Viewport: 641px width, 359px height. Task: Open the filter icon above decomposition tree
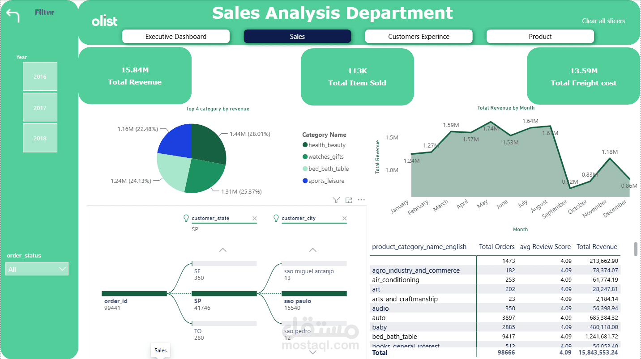[x=336, y=200]
